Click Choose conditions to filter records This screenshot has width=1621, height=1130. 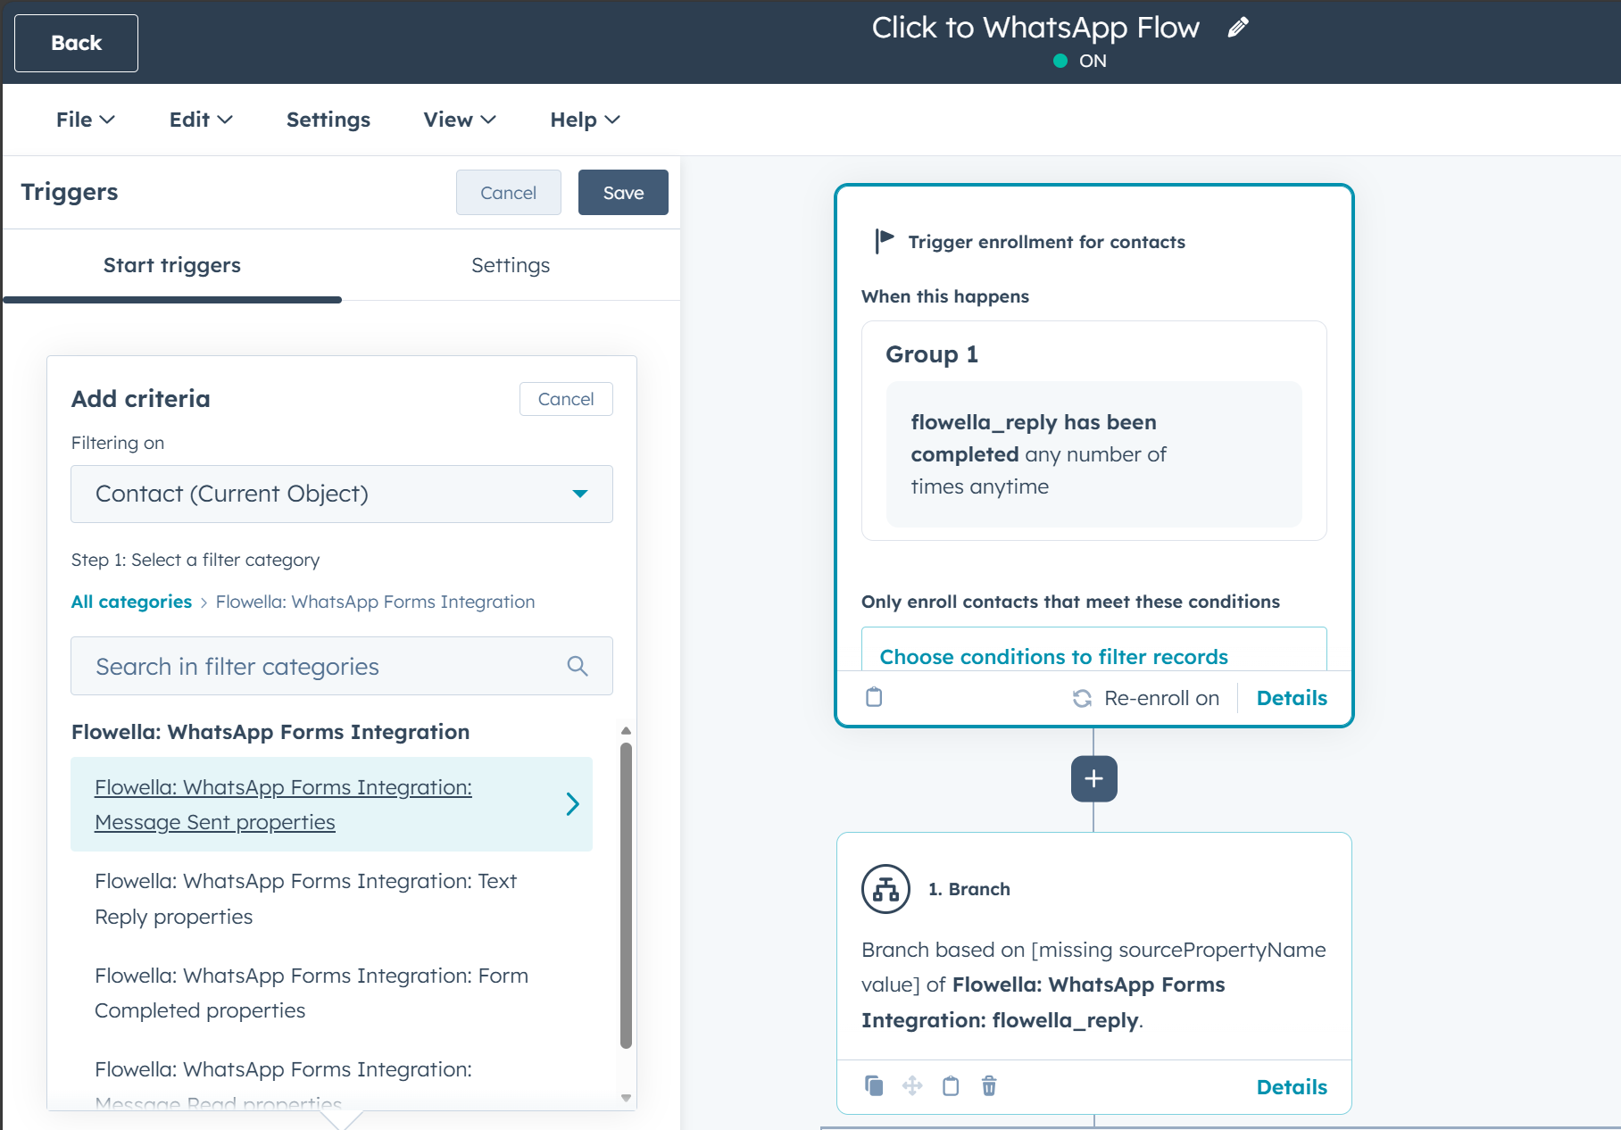tap(1054, 656)
